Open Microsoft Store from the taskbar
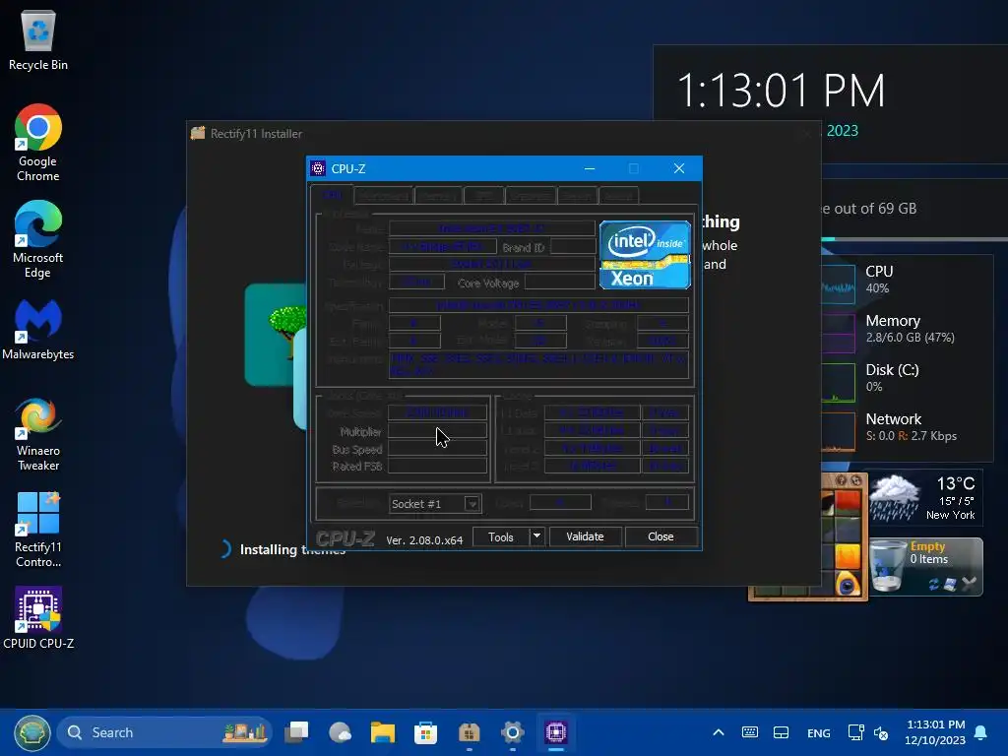 click(x=425, y=732)
